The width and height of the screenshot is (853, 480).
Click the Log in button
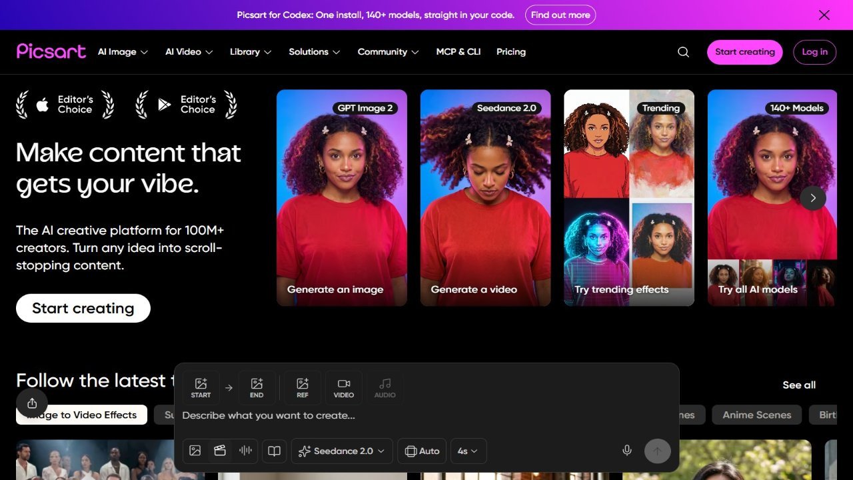(x=815, y=52)
